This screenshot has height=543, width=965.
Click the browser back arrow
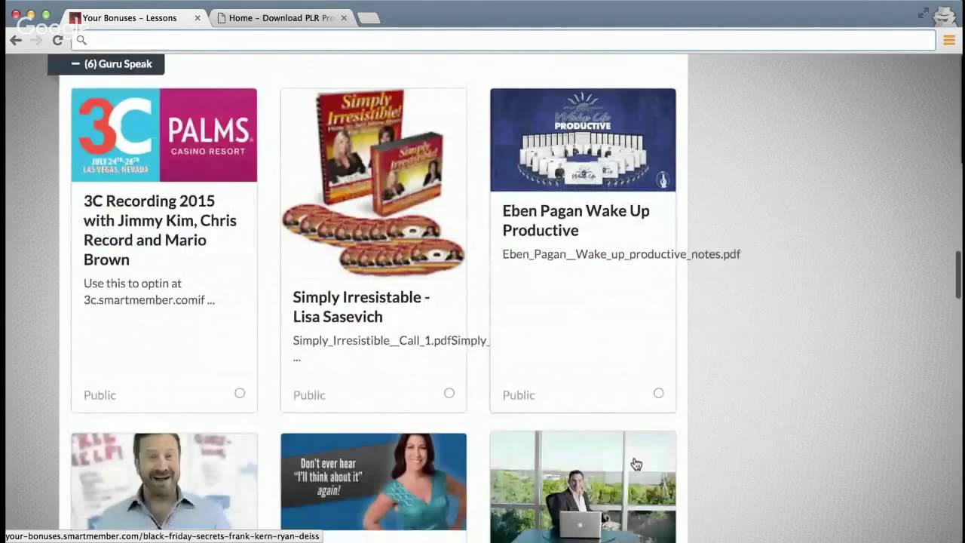(16, 40)
